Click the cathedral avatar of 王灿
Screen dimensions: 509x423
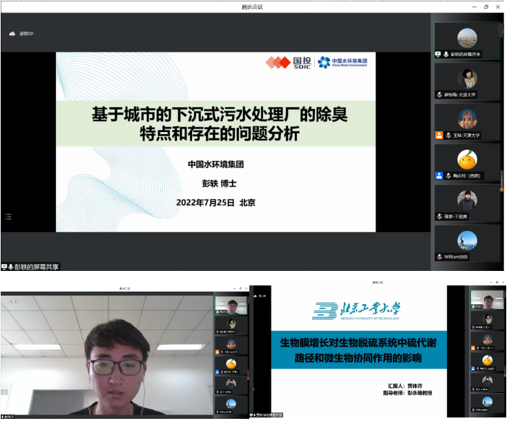tap(467, 119)
